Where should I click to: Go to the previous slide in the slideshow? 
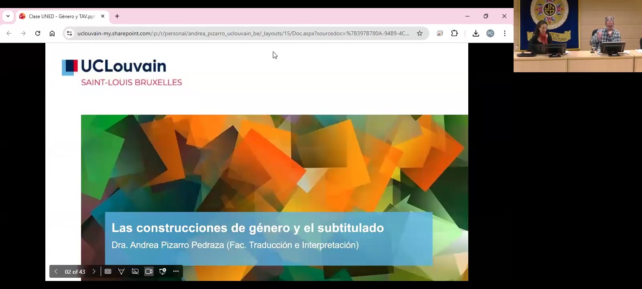coord(56,271)
